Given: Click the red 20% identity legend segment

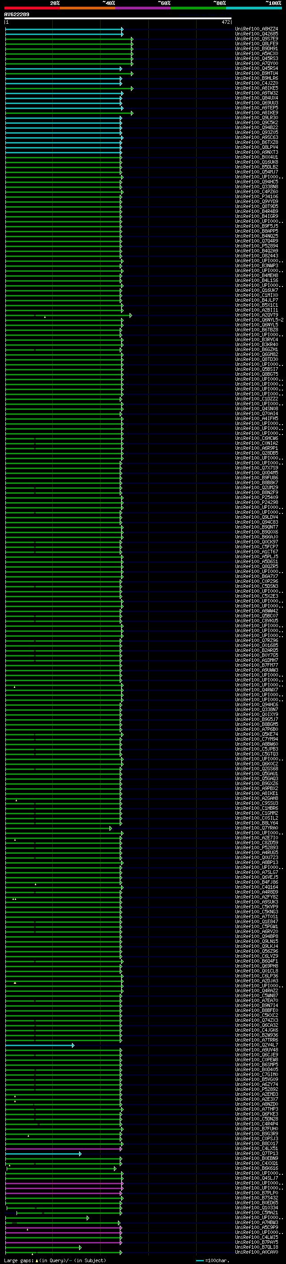Looking at the screenshot, I should 32,8.
